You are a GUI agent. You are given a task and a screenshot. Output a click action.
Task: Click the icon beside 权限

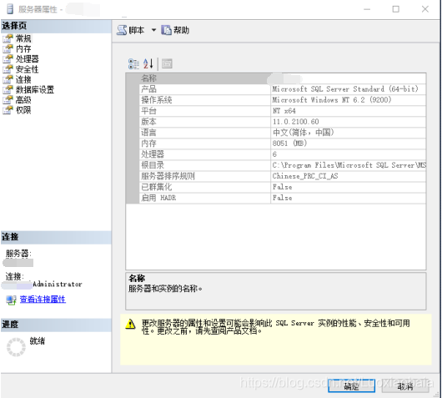click(8, 110)
